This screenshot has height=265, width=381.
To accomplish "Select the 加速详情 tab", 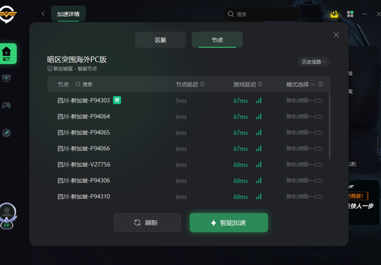I will pyautogui.click(x=68, y=14).
